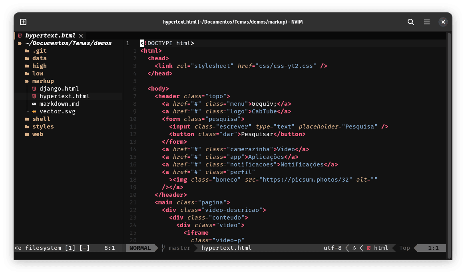Viewport: 466px width, 275px height.
Task: Click the Notificações anchor line
Action: pos(250,165)
